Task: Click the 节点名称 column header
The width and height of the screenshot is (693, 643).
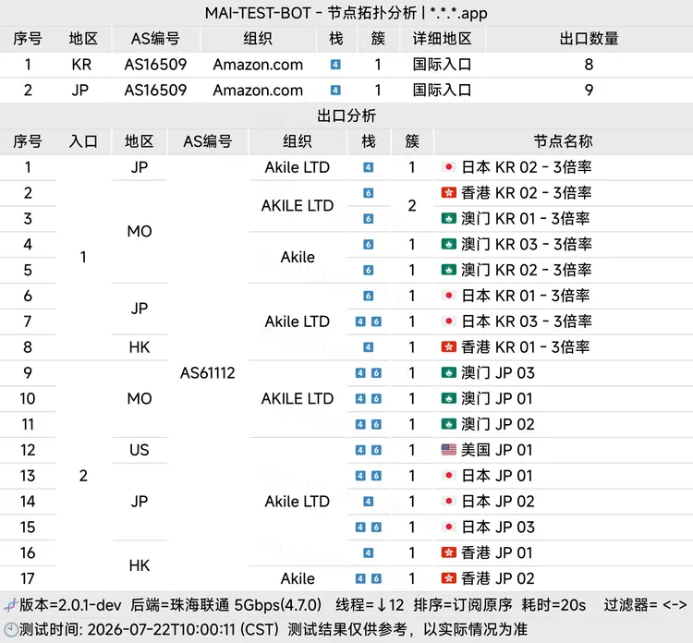Action: coord(563,141)
